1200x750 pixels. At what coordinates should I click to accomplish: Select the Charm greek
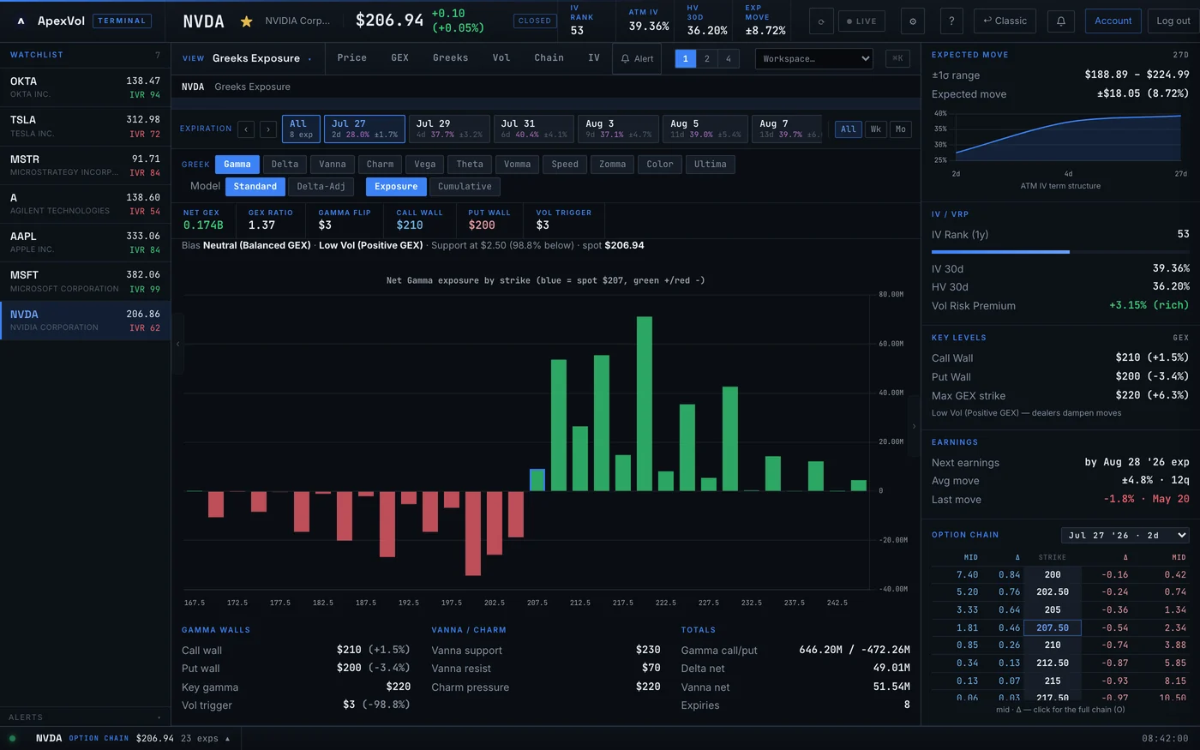pyautogui.click(x=380, y=165)
